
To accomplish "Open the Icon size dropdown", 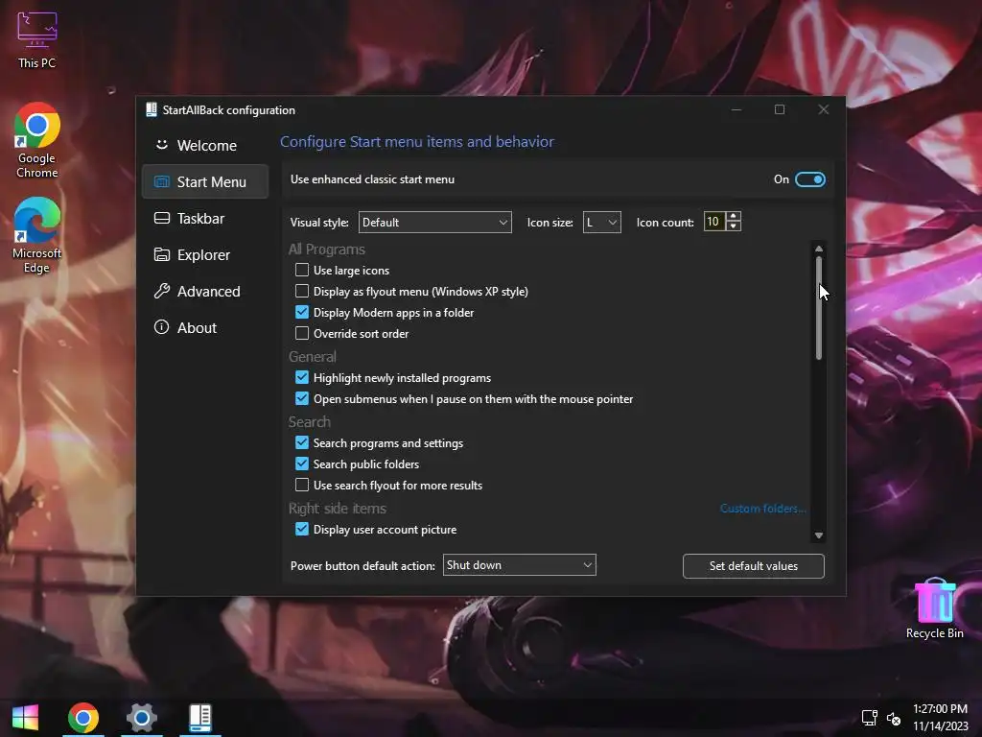I will 601,223.
